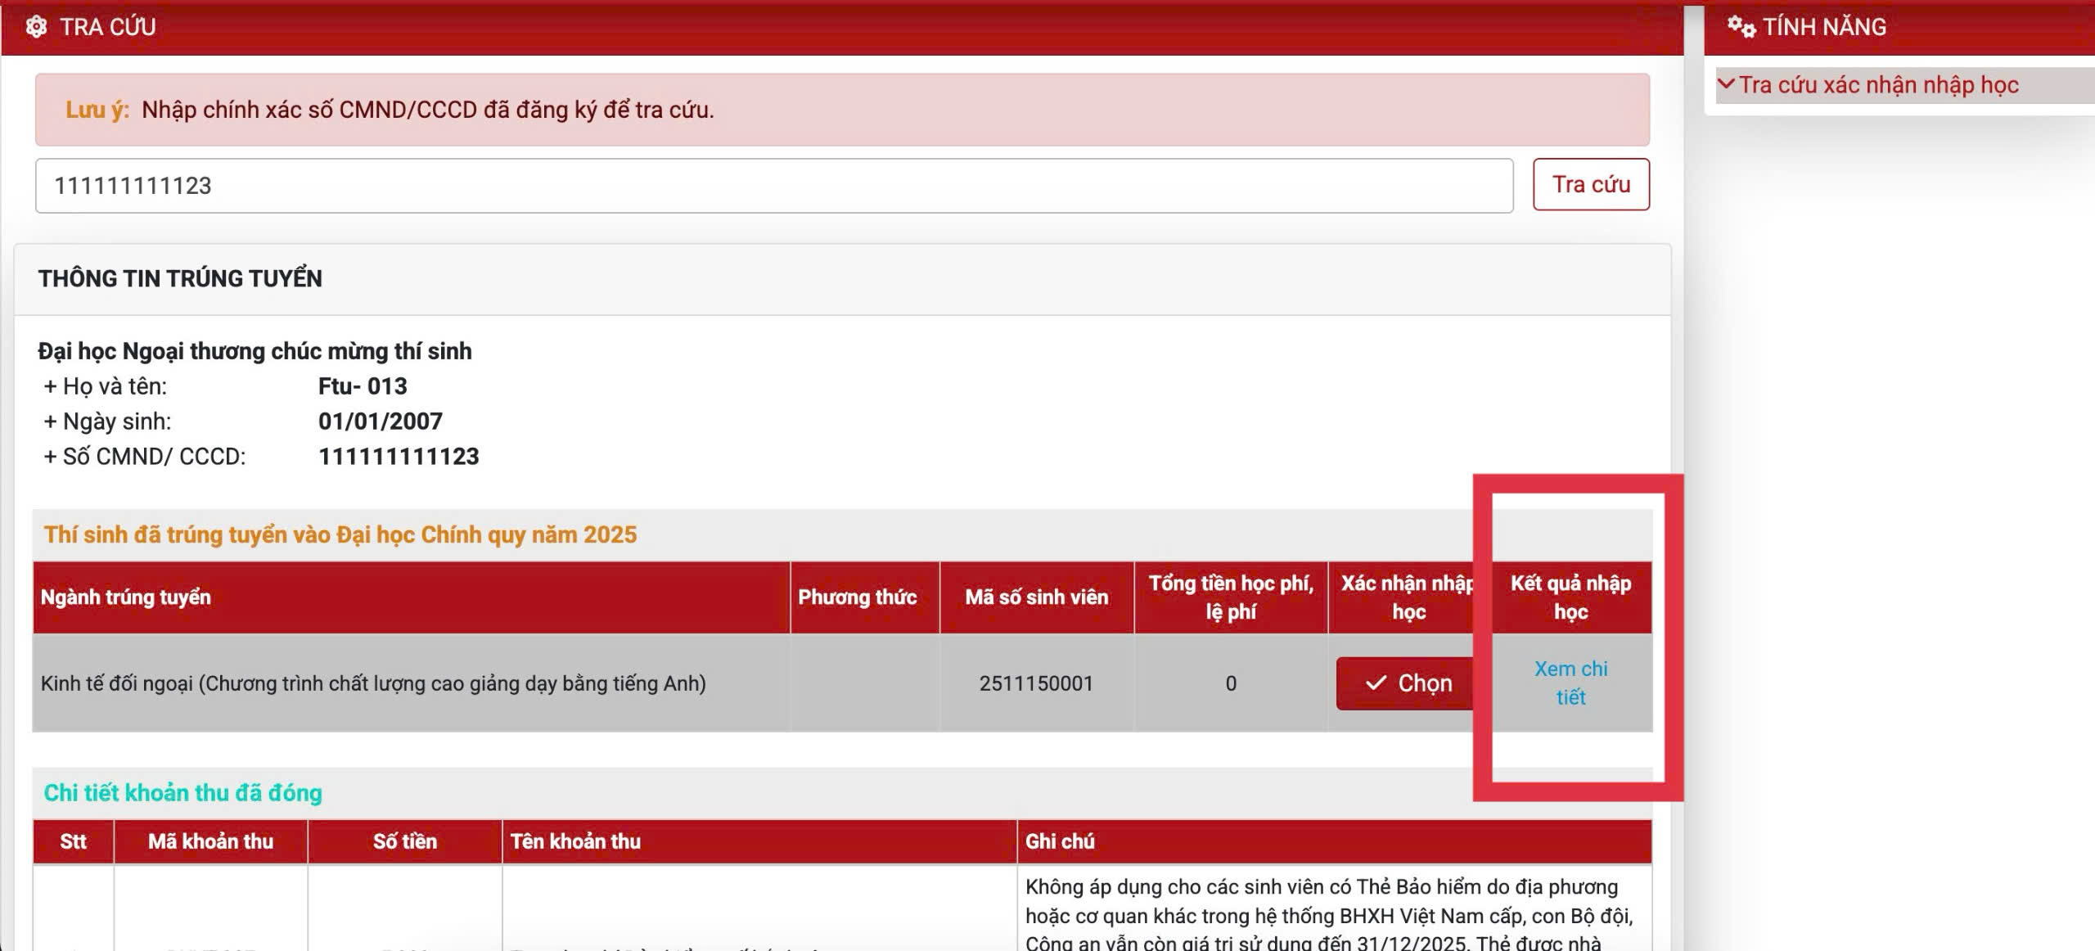The height and width of the screenshot is (951, 2095).
Task: Click the Tên khoản thu column header
Action: click(x=575, y=841)
